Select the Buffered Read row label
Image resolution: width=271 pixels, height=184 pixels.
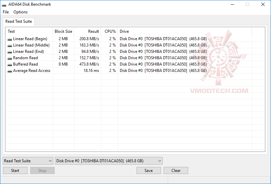click(25, 64)
